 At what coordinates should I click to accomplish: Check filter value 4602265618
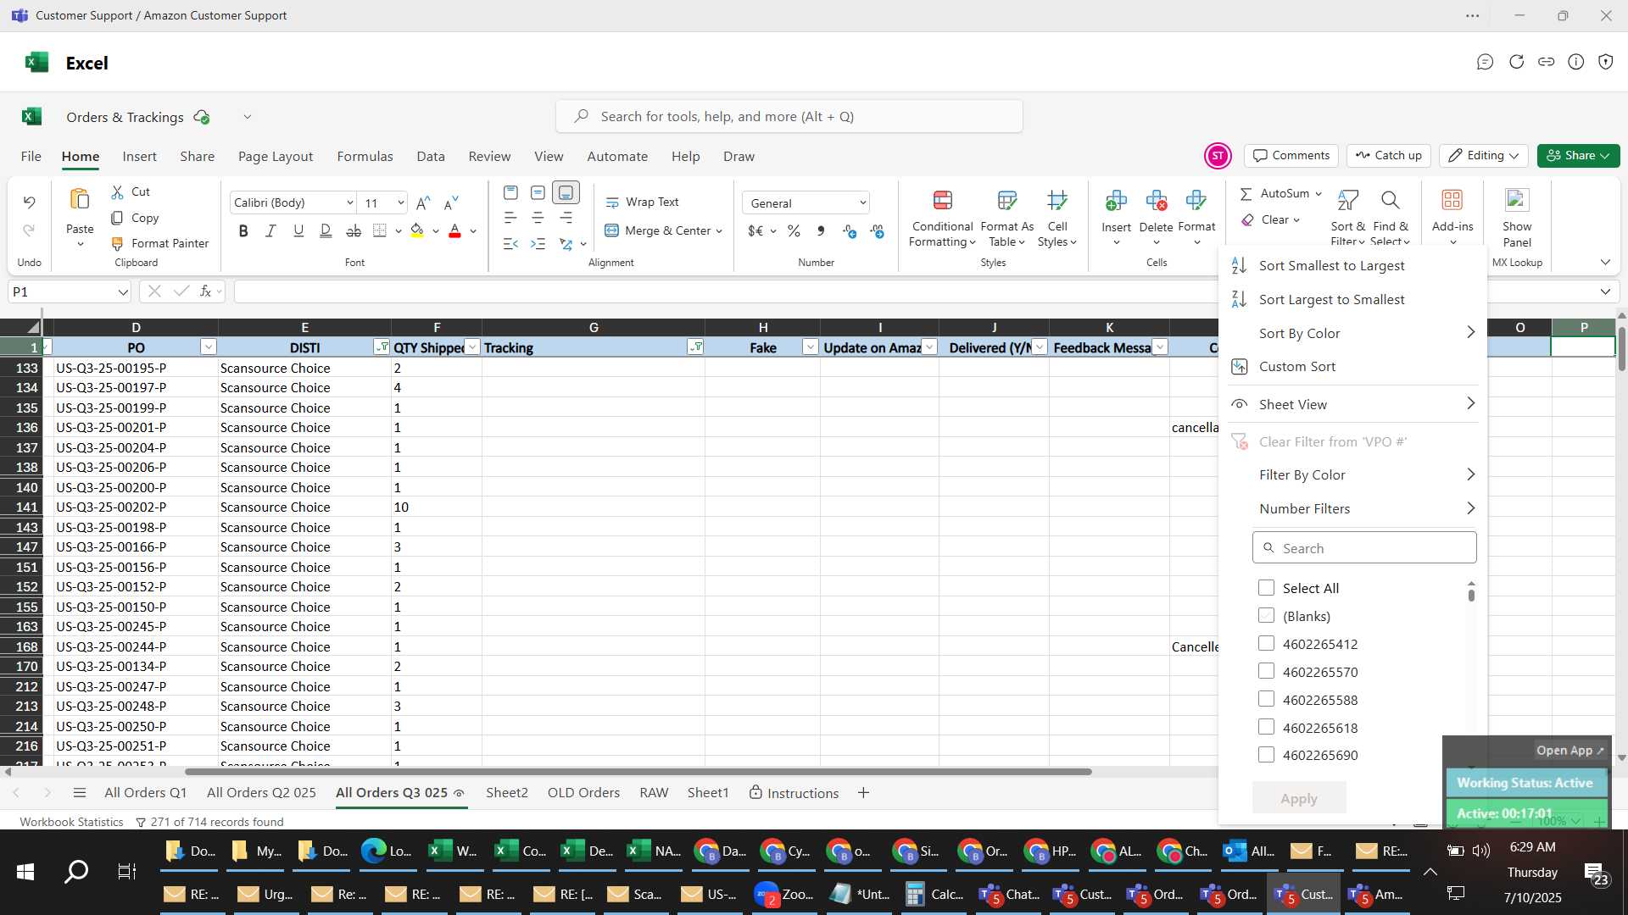tap(1266, 728)
